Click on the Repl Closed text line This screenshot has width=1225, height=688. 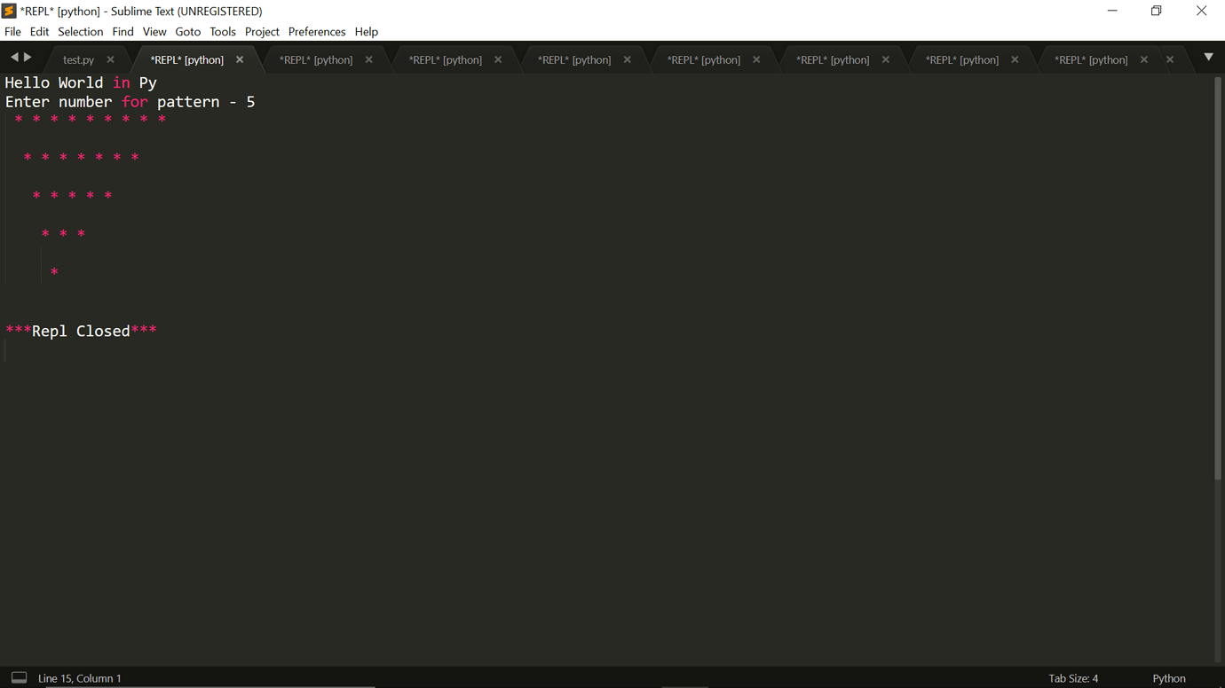tap(82, 330)
